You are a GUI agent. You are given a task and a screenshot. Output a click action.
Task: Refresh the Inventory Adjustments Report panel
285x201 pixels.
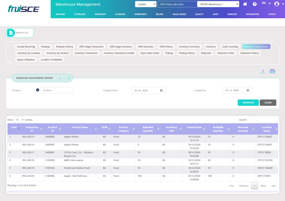click(69, 78)
